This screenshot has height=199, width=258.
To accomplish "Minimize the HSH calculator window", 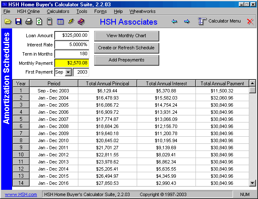I will [x=241, y=4].
